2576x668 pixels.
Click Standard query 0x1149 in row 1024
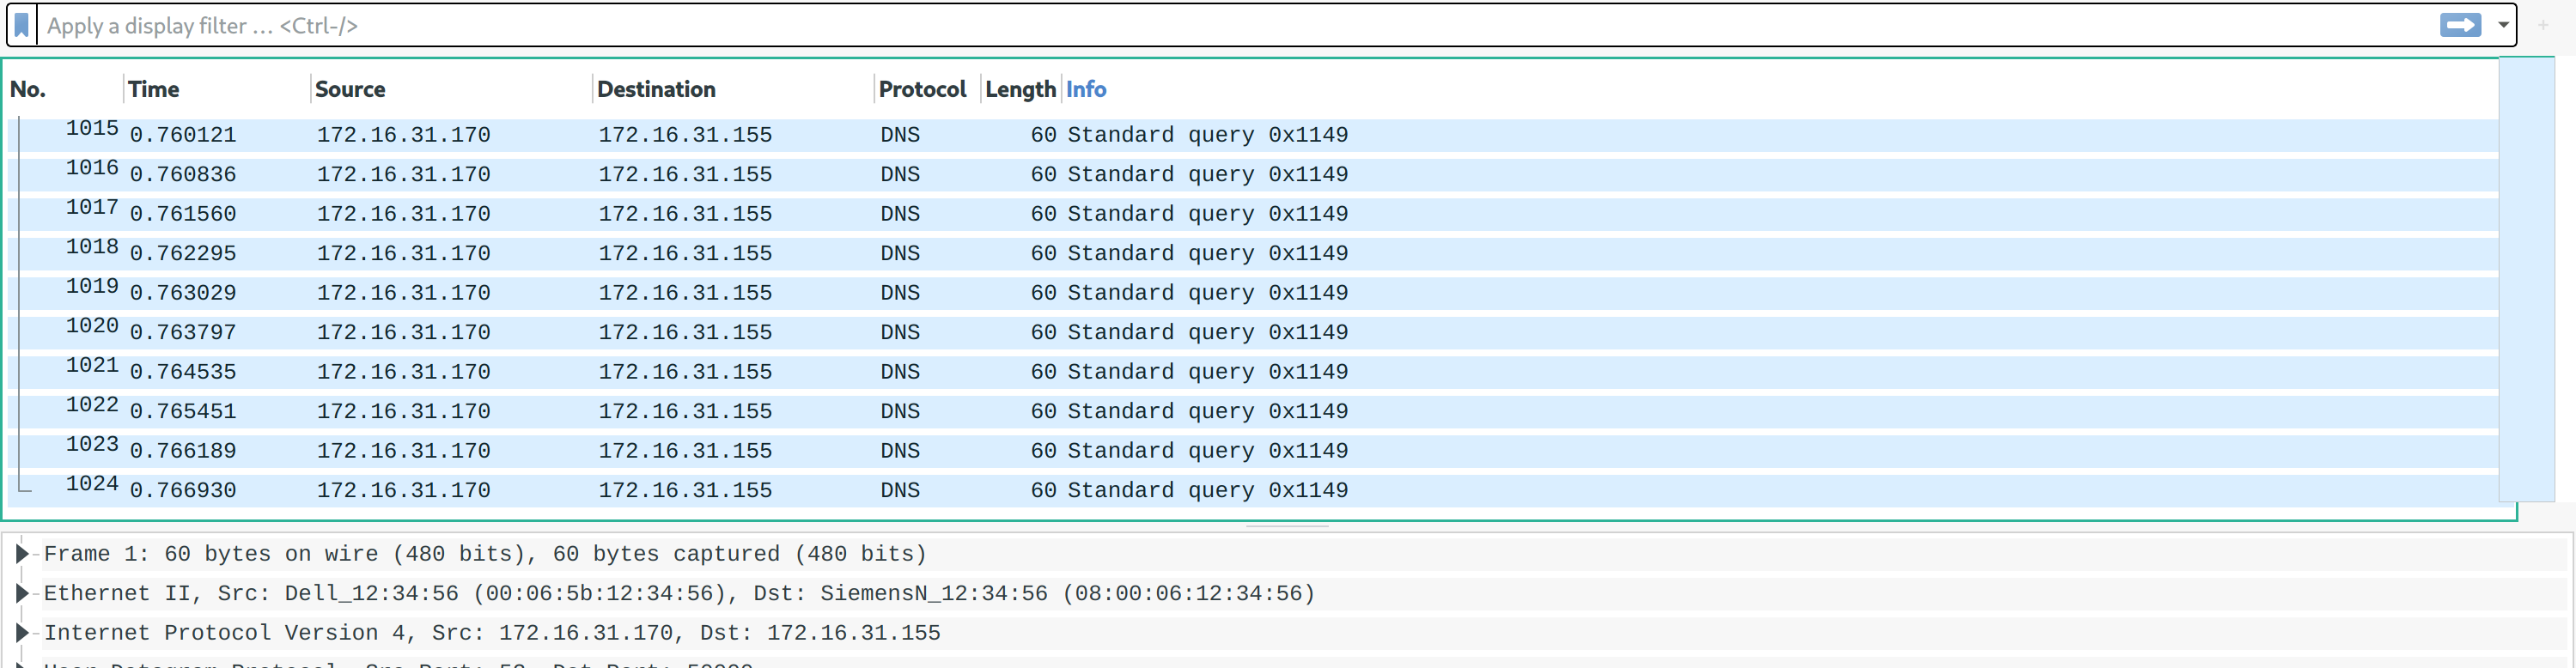pos(1208,491)
